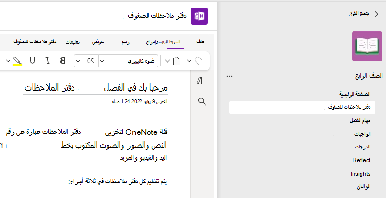Select the الصفحة الرئيسية channel tab
386x198 pixels.
[355, 94]
